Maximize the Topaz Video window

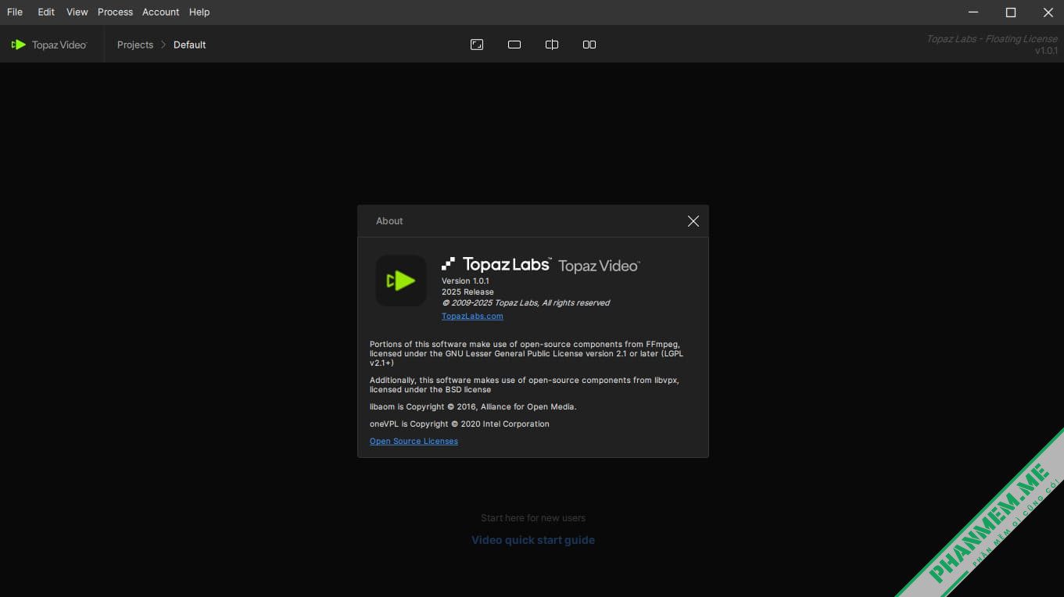tap(1011, 12)
